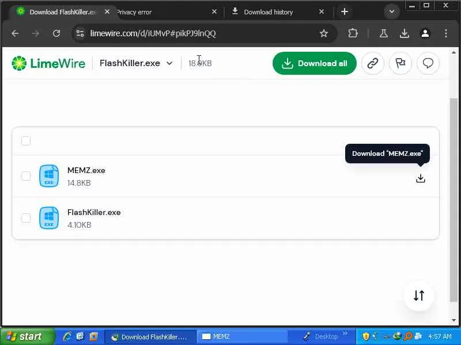Screen dimensions: 461x345
Task: Switch to MEMZ taskbar window
Action: coord(241,336)
